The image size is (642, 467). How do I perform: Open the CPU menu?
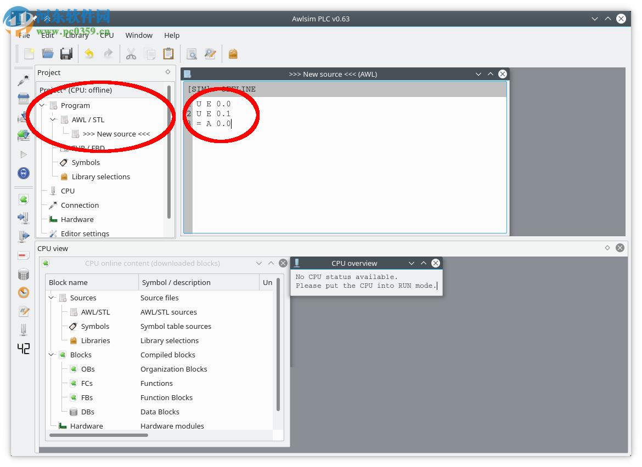coord(107,35)
